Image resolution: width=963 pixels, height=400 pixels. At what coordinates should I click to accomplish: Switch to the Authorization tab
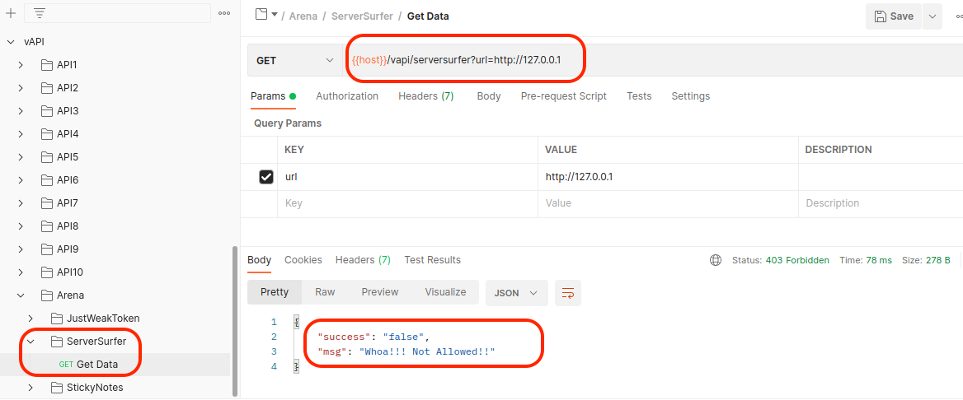[x=347, y=96]
